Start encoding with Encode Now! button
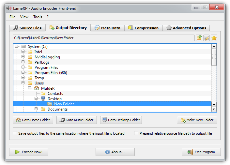The height and width of the screenshot is (165, 230). 29,152
